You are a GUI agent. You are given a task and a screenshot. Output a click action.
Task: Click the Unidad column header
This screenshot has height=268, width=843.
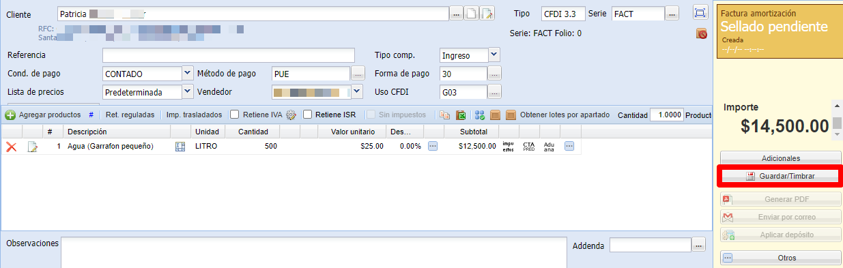click(x=208, y=132)
